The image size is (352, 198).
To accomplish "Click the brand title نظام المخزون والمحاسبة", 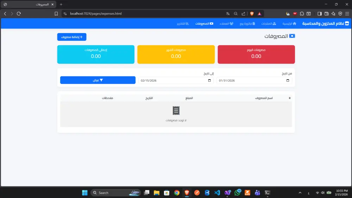I will pyautogui.click(x=326, y=24).
